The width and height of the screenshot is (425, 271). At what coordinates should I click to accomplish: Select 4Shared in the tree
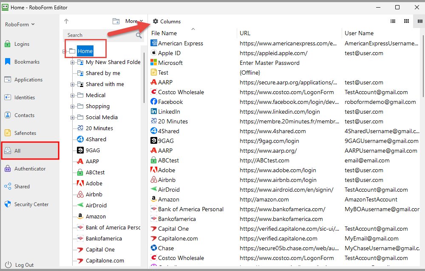[x=96, y=139]
